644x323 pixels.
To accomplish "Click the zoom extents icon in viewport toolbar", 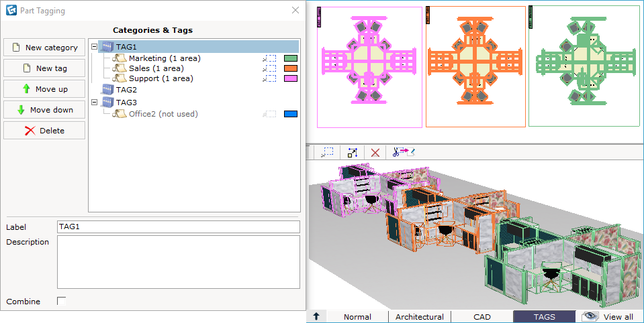I will point(352,153).
